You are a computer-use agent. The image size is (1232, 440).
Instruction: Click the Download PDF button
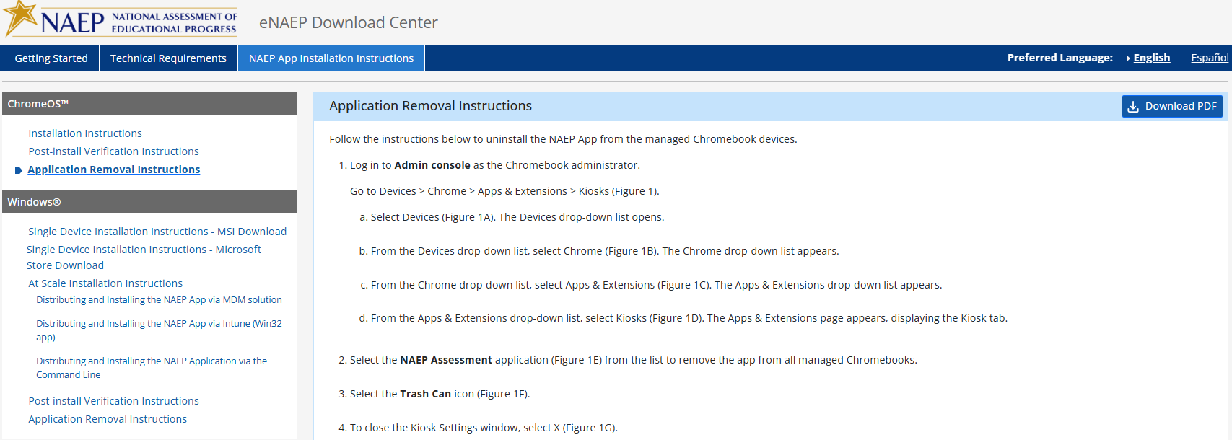(x=1171, y=106)
